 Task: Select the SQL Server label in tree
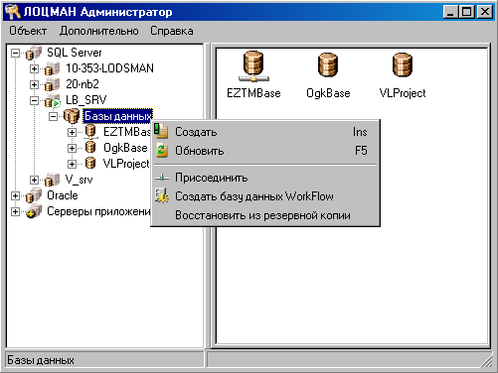coord(75,53)
